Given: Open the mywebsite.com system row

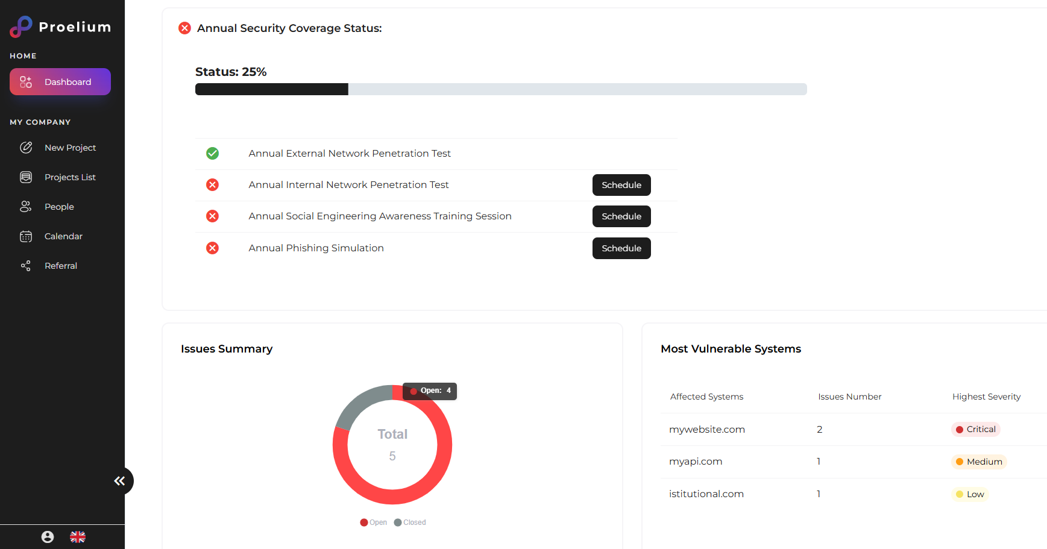Looking at the screenshot, I should [x=706, y=429].
